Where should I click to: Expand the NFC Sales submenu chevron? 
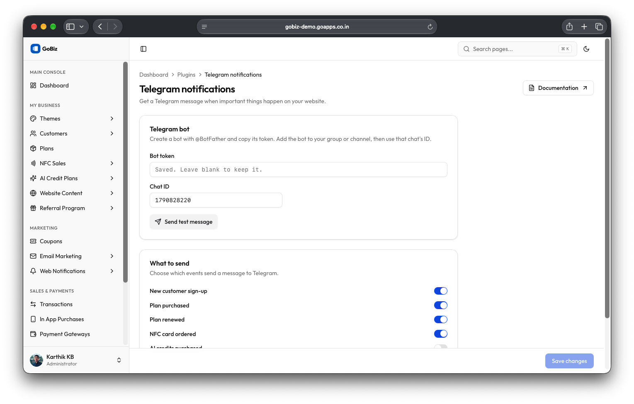click(112, 163)
